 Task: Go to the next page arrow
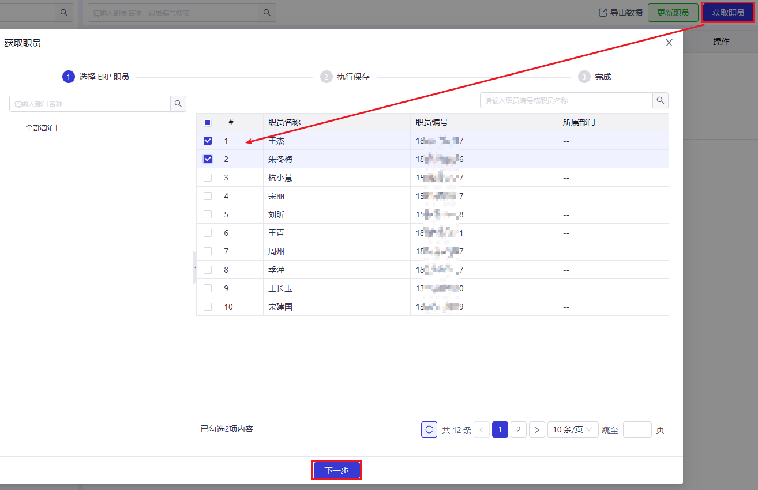tap(537, 429)
